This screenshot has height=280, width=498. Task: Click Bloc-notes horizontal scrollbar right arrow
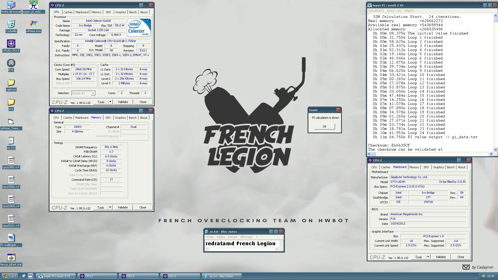pos(276,249)
